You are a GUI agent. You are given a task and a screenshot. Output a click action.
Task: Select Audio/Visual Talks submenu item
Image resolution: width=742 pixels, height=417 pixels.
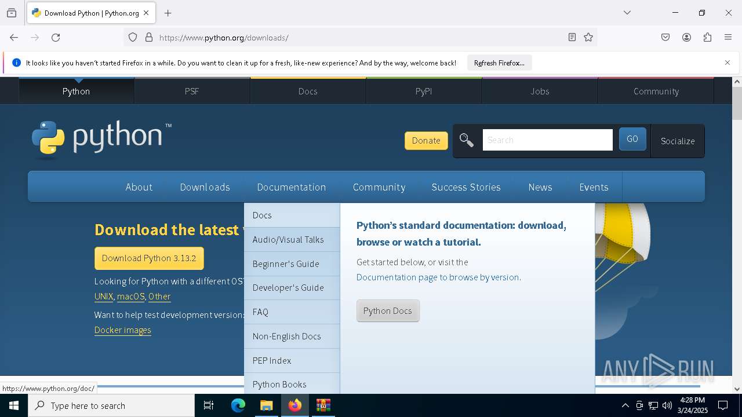[292, 239]
